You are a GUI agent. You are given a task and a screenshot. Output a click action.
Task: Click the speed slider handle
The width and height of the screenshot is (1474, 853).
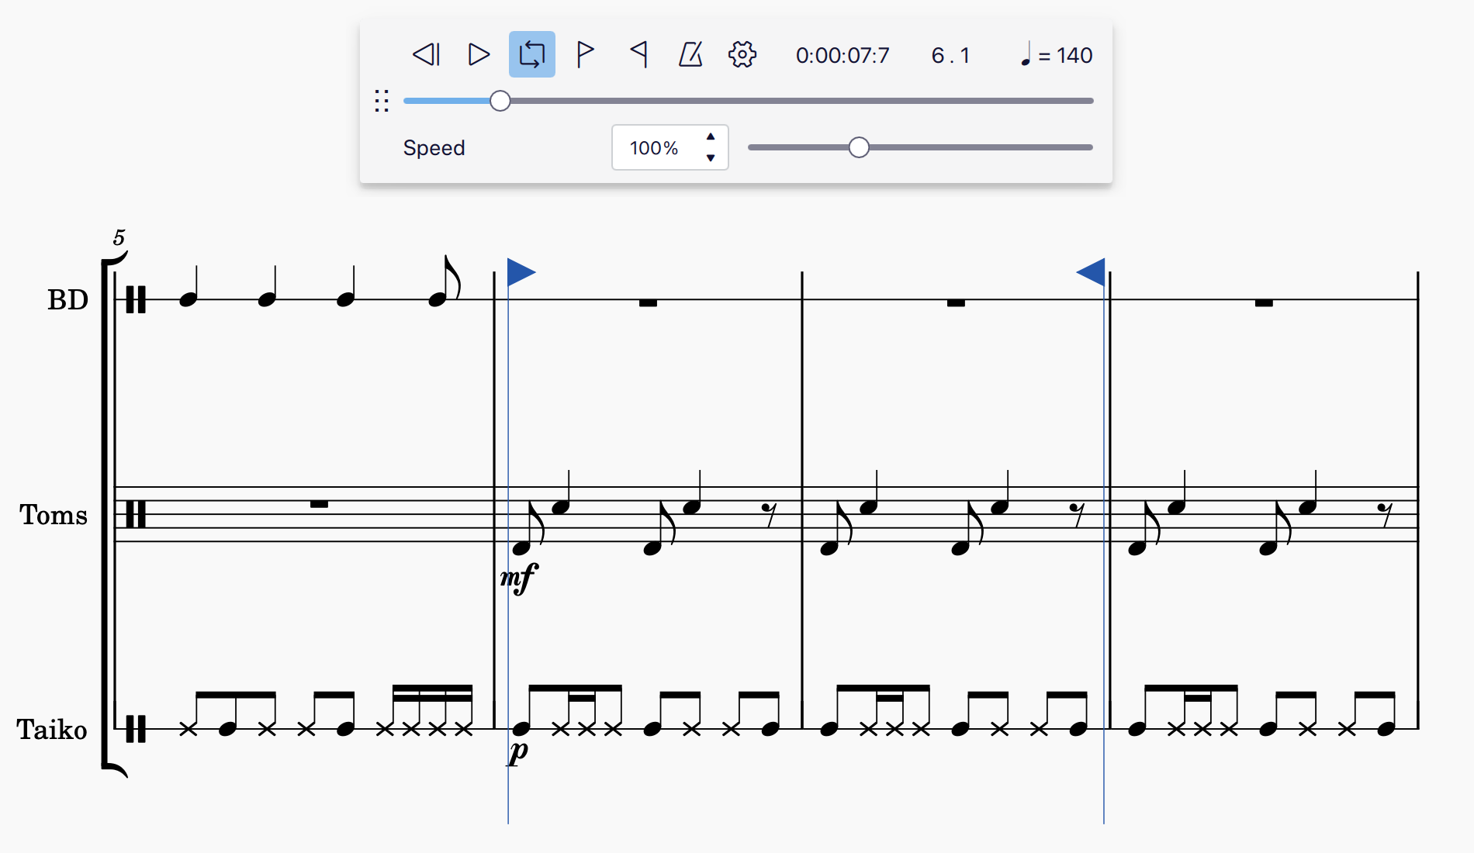pyautogui.click(x=859, y=146)
